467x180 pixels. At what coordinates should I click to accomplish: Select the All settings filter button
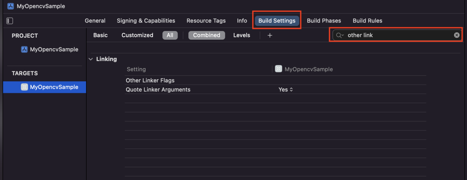[170, 35]
